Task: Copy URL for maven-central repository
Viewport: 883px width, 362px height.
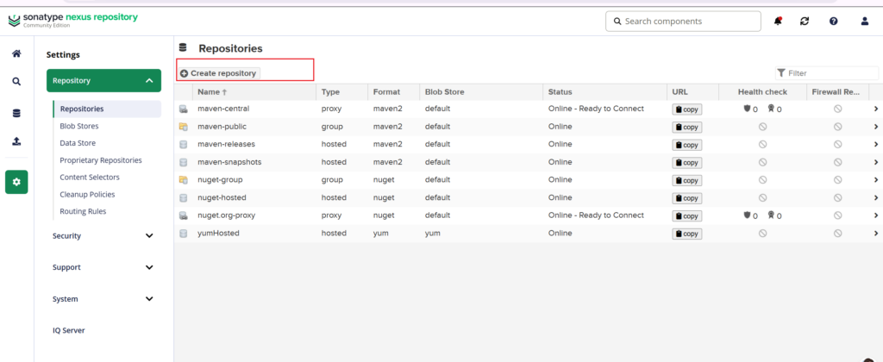Action: (686, 109)
